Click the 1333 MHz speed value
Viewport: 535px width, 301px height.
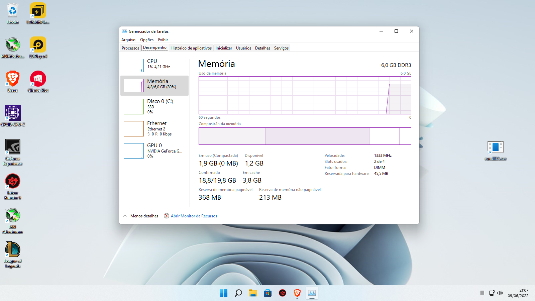tap(383, 156)
